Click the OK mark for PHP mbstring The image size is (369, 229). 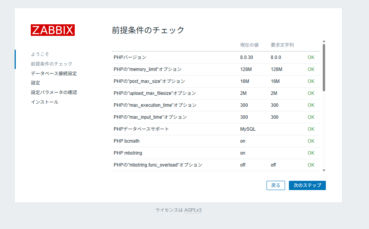[311, 153]
